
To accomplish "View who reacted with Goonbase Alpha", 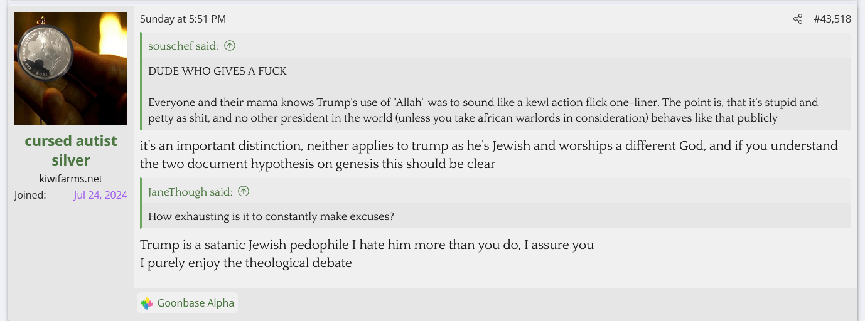I will pyautogui.click(x=195, y=303).
